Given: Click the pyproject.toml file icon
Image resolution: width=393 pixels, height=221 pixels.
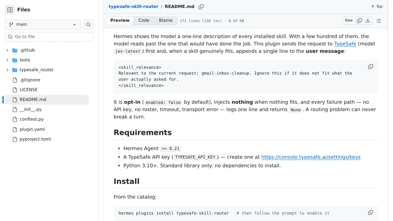Looking at the screenshot, I should pyautogui.click(x=15, y=139).
